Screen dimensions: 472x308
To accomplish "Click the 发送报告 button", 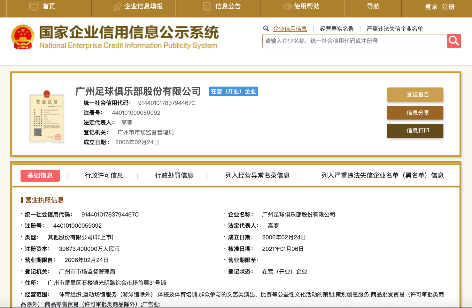I will [x=415, y=95].
